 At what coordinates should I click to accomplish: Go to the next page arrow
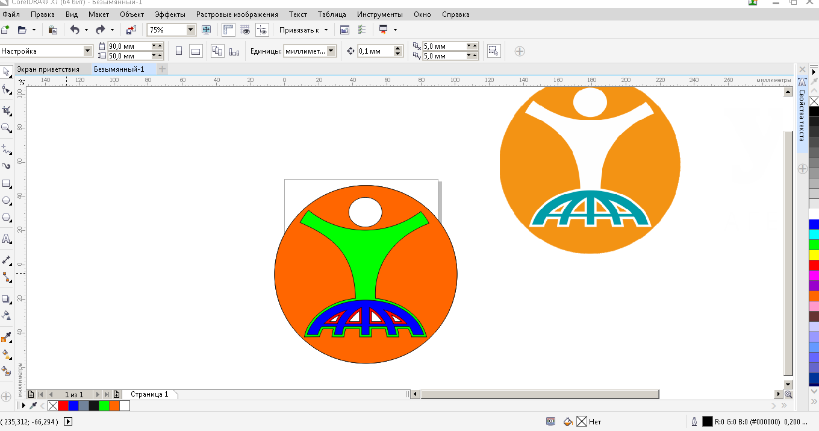click(x=98, y=394)
